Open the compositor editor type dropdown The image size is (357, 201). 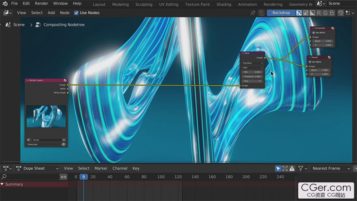tap(7, 13)
